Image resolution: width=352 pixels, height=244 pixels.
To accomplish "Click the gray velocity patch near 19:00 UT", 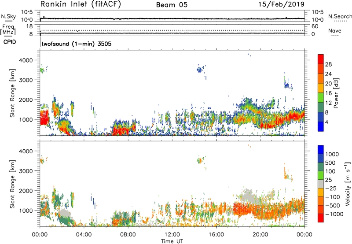I will coord(249,196).
